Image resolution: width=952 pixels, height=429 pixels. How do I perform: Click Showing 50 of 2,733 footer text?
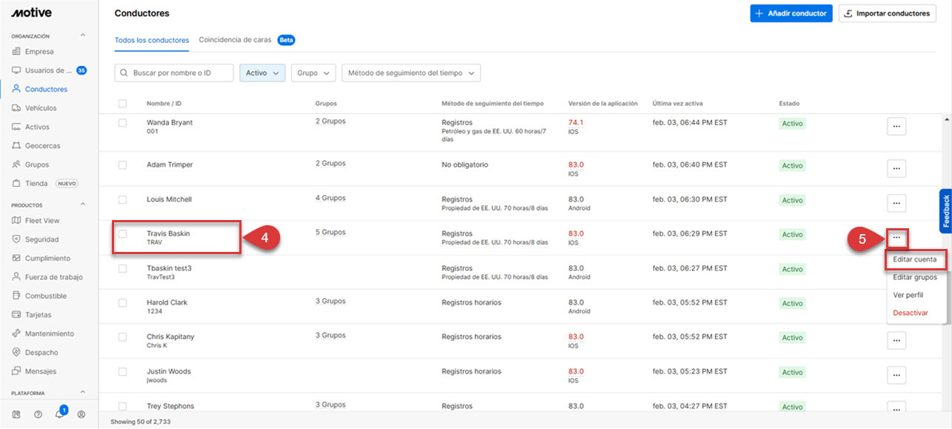coord(142,421)
